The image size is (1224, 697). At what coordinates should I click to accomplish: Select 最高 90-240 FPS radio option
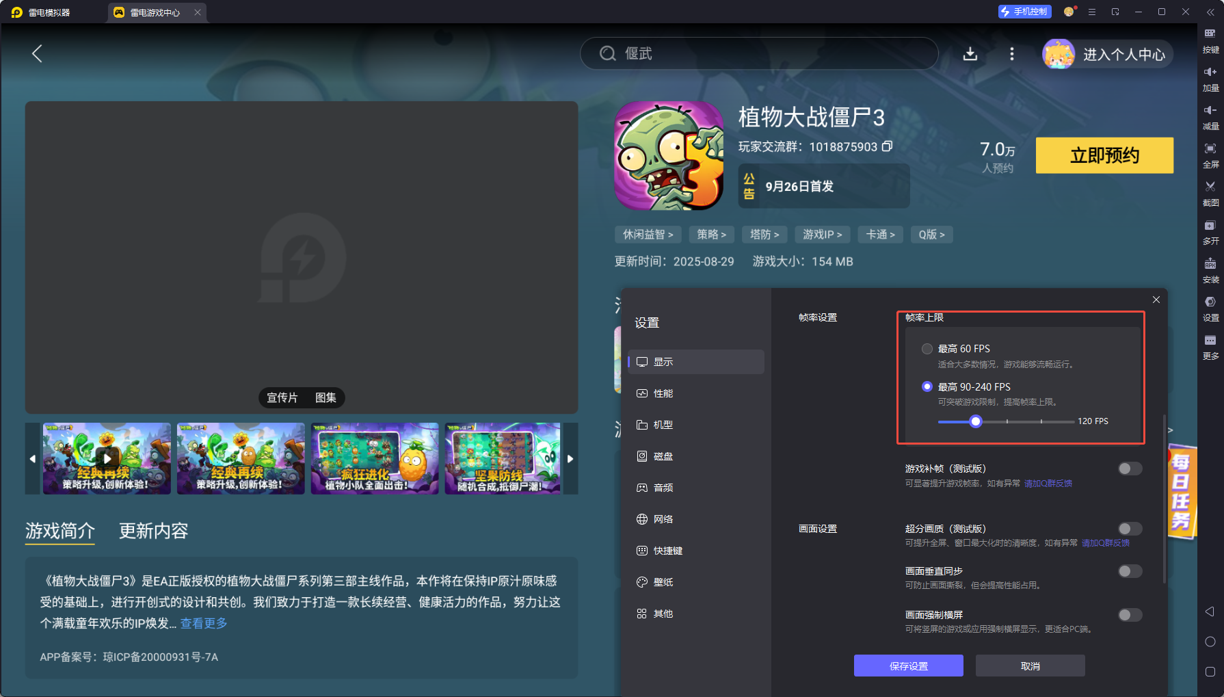[927, 386]
